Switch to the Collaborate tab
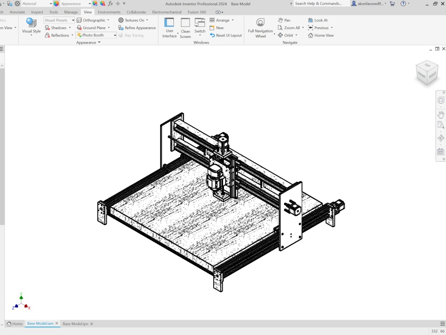The width and height of the screenshot is (446, 335). coord(136,12)
